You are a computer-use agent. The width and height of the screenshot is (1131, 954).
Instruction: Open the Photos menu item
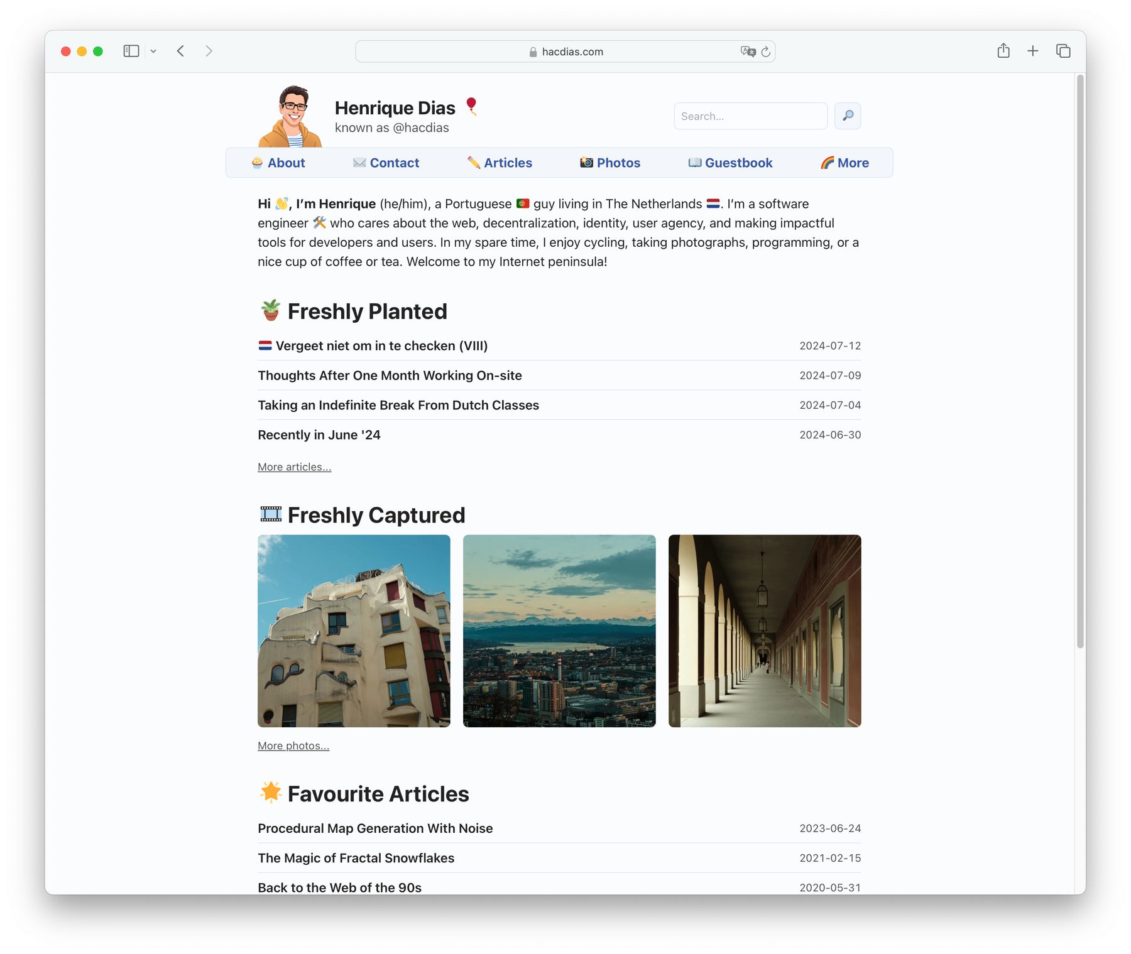pyautogui.click(x=610, y=163)
